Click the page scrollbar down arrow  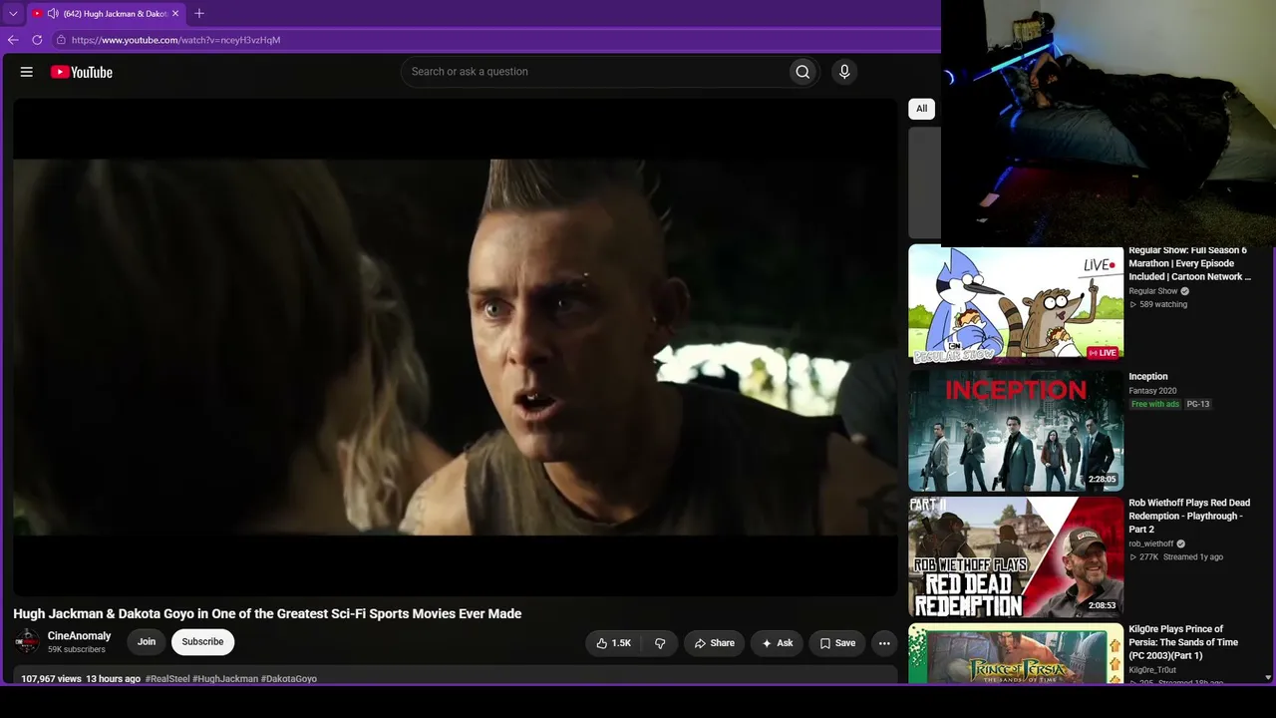[x=1267, y=677]
